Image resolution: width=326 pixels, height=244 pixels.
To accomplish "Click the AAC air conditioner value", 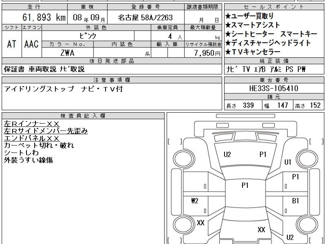I will pyautogui.click(x=32, y=44).
